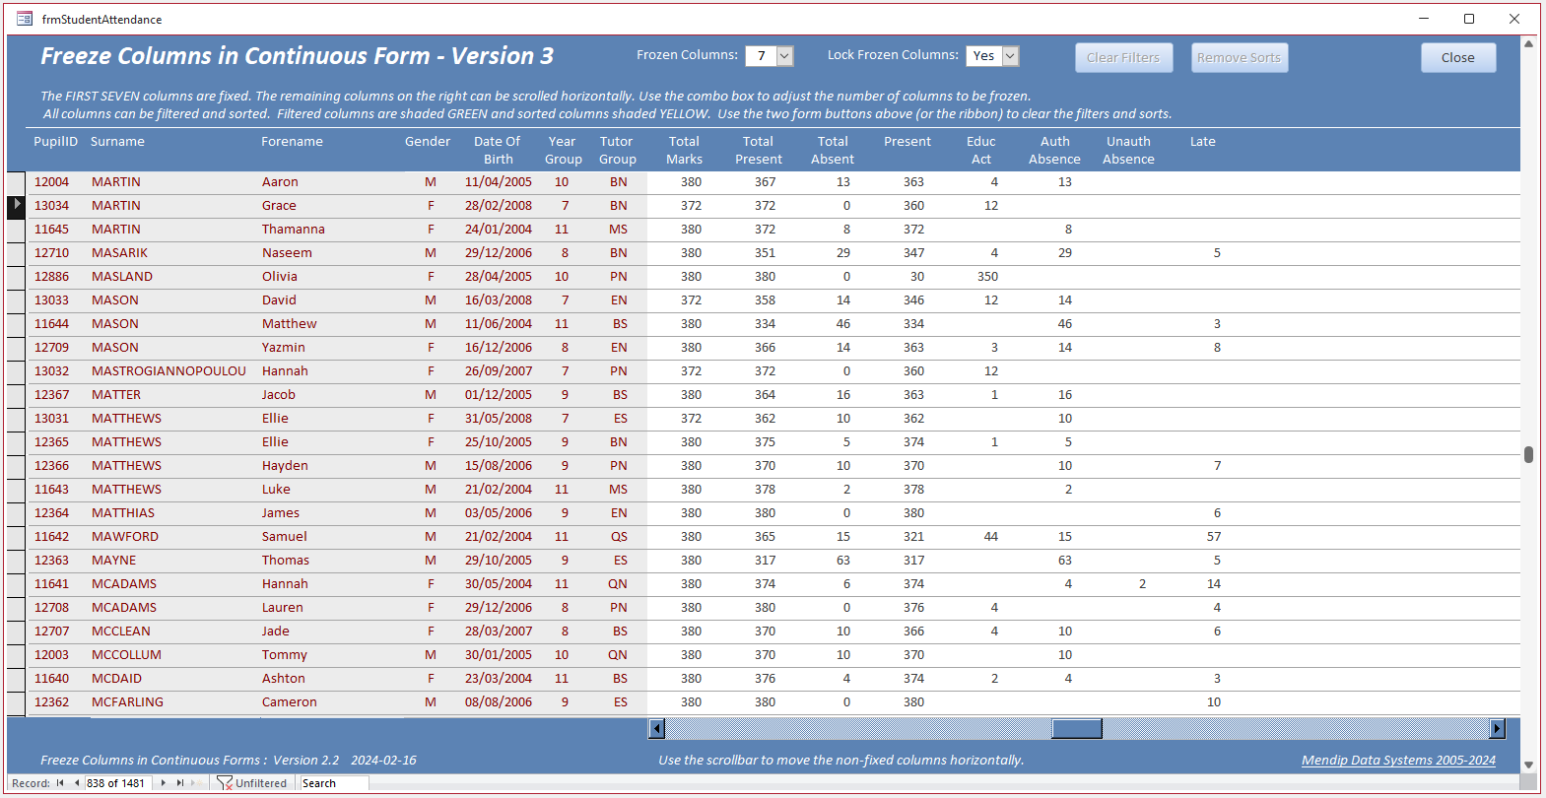The image size is (1546, 798).
Task: Click the Surname column header
Action: coord(117,142)
